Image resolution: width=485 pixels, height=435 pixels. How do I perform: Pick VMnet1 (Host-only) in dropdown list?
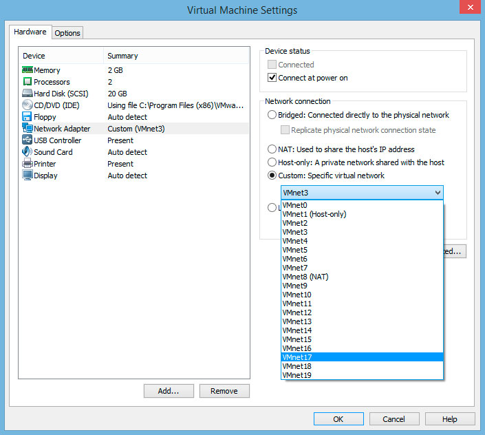[x=314, y=214]
